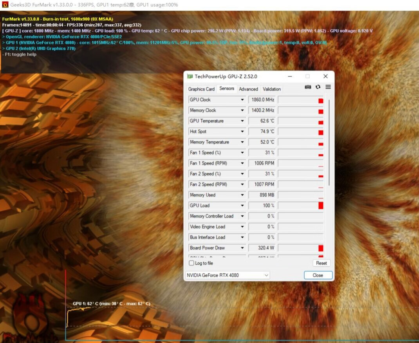Click the Hot Spot value 74.9 °C

pyautogui.click(x=262, y=132)
